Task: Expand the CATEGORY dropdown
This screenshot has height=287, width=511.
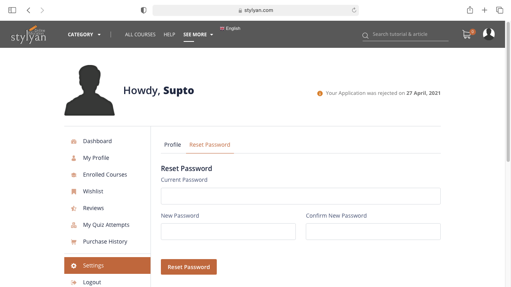Action: pos(84,35)
